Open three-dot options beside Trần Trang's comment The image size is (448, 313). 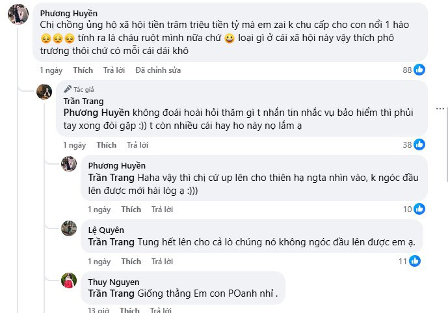(x=441, y=109)
